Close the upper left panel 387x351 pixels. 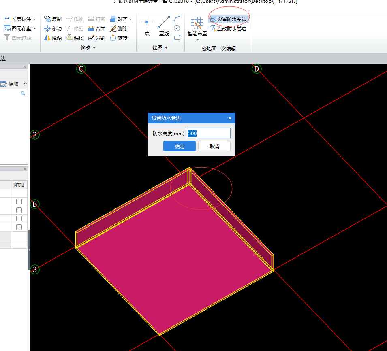tap(25, 66)
